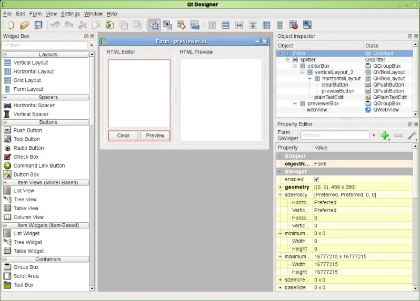Expand the geometry property
Image resolution: width=420 pixels, height=301 pixels.
tap(281, 187)
